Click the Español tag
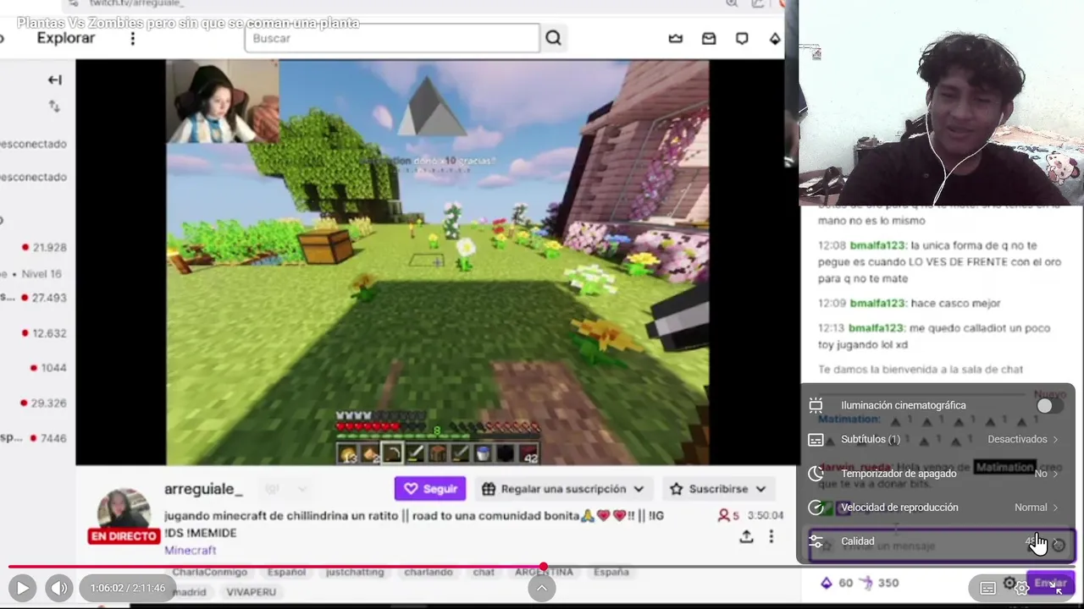The image size is (1084, 609). tap(286, 572)
